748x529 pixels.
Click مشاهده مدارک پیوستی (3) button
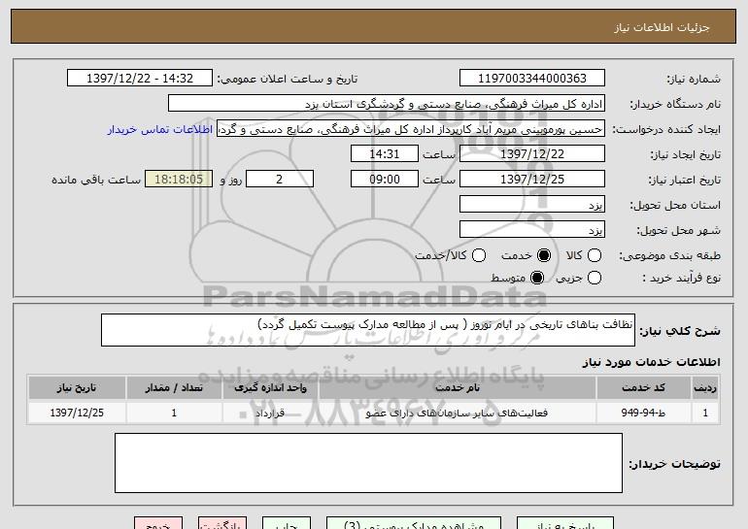(x=414, y=523)
